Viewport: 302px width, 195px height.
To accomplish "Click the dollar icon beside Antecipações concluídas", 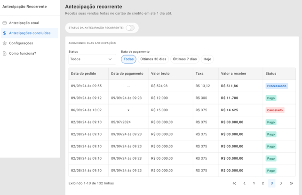I will [5, 33].
